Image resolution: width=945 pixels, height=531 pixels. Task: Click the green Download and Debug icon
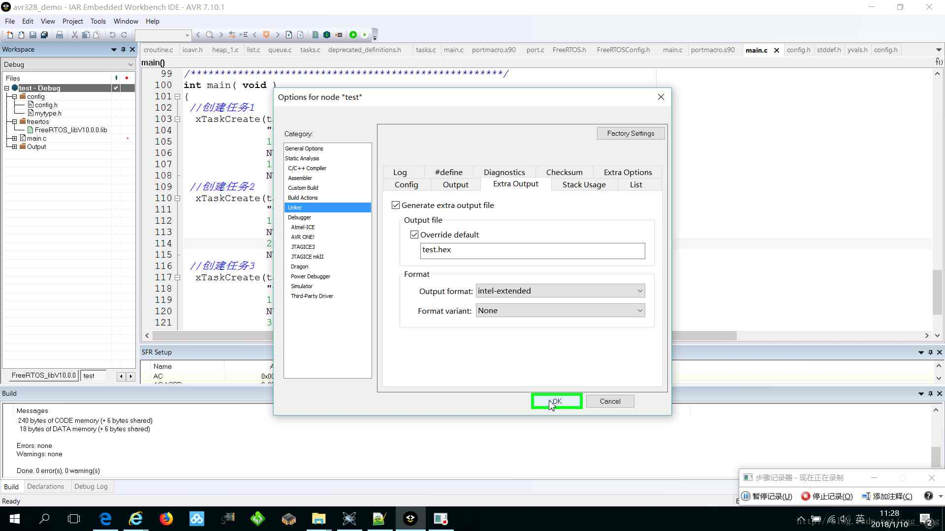[353, 35]
